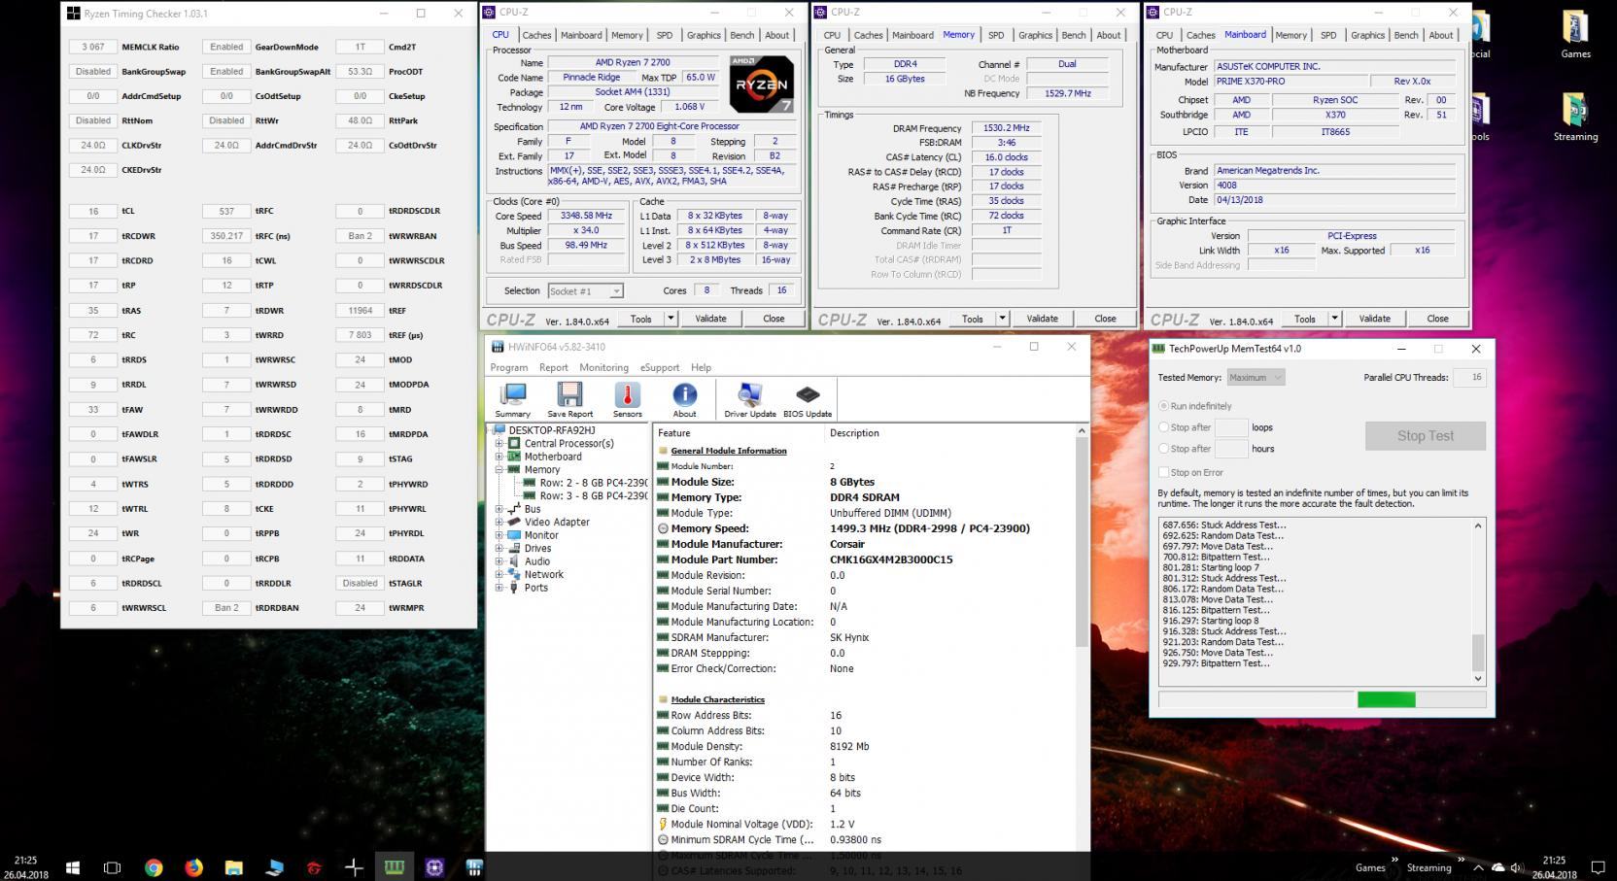Expand the Motherboard tree node

(499, 457)
